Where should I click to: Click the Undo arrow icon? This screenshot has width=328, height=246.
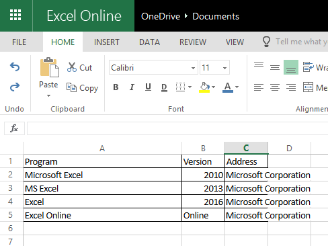15,67
